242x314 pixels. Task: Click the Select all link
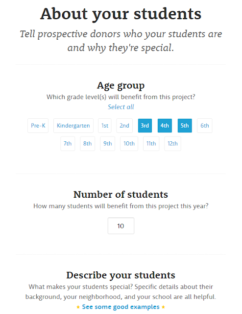tap(121, 107)
